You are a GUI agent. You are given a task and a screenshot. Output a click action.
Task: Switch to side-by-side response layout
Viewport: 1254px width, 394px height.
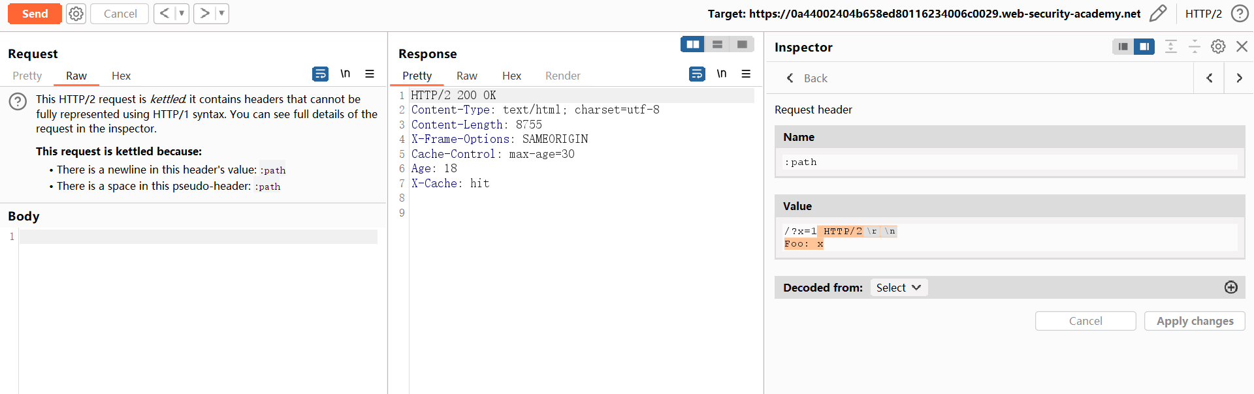click(x=692, y=44)
